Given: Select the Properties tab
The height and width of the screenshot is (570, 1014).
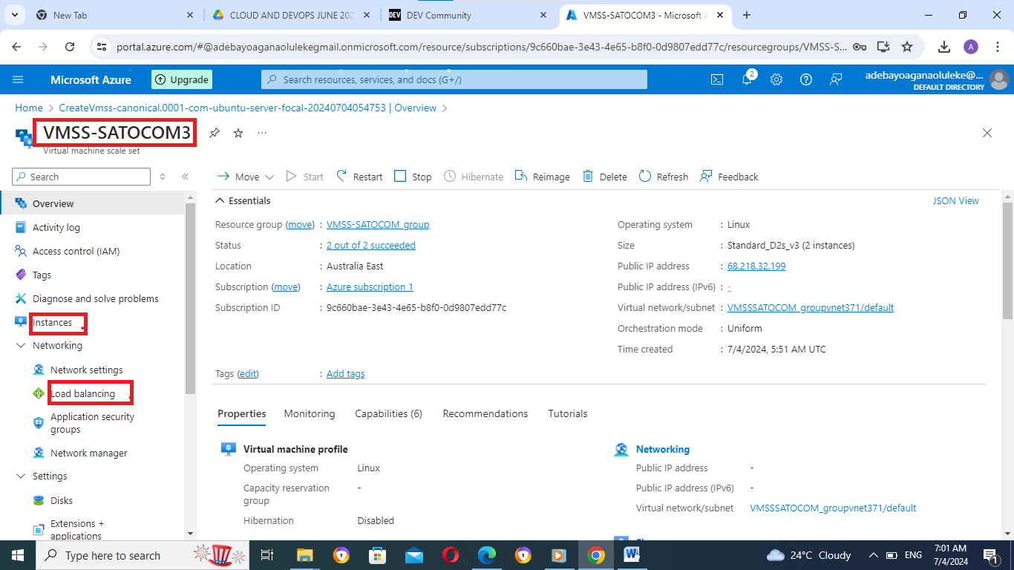Looking at the screenshot, I should 242,413.
